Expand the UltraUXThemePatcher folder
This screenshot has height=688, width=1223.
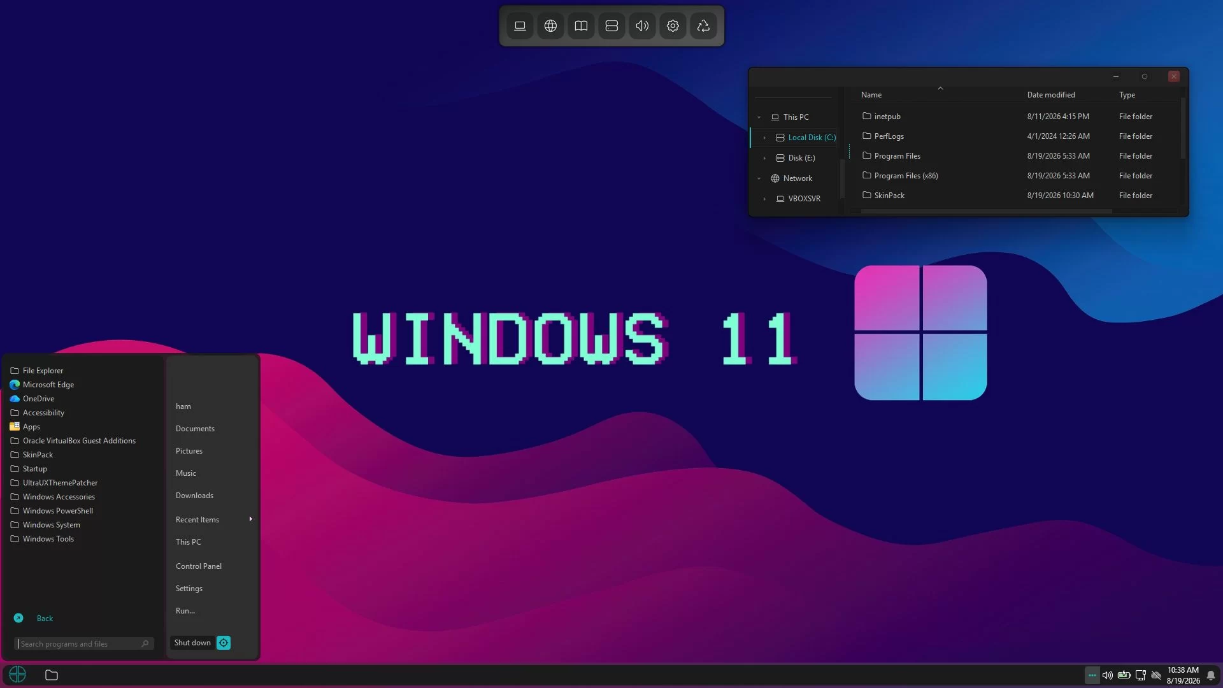coord(60,483)
